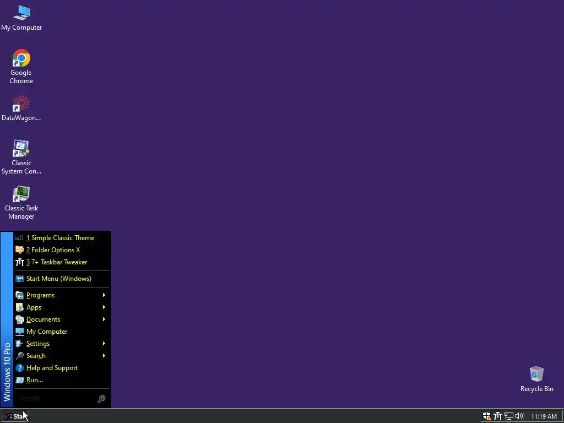Choose Start Menu (Windows) entry
Image resolution: width=564 pixels, height=423 pixels.
pos(62,279)
